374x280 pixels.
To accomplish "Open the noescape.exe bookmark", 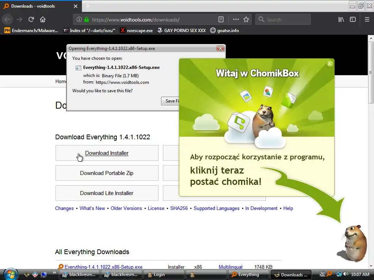I will tap(137, 31).
